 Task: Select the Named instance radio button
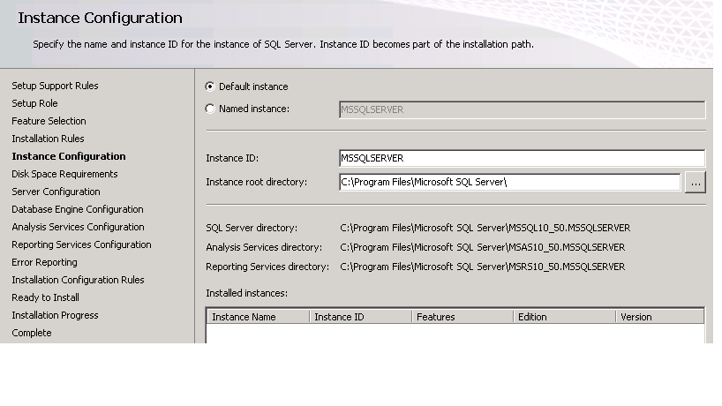pyautogui.click(x=210, y=109)
